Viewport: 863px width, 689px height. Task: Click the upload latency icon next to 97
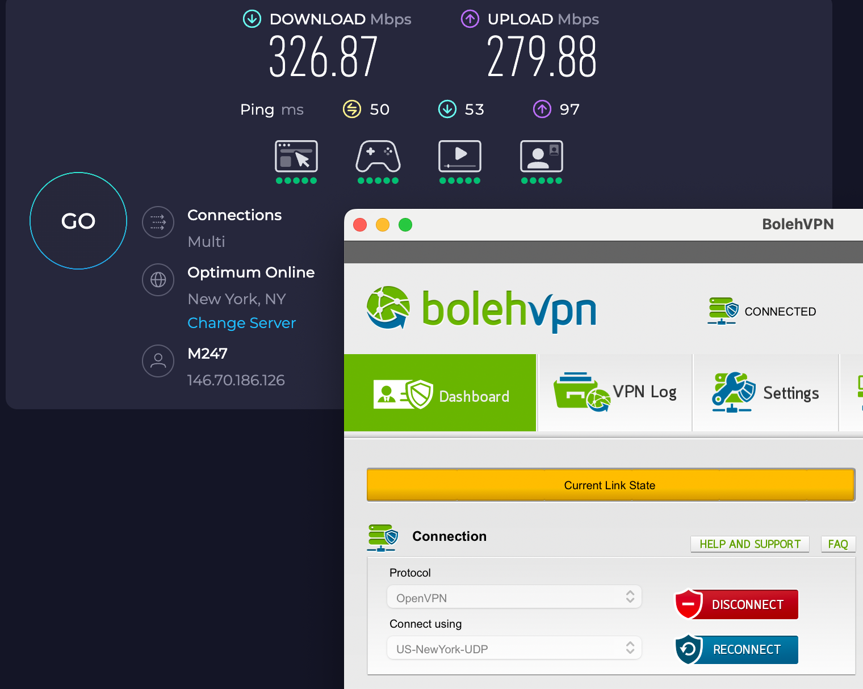[542, 109]
